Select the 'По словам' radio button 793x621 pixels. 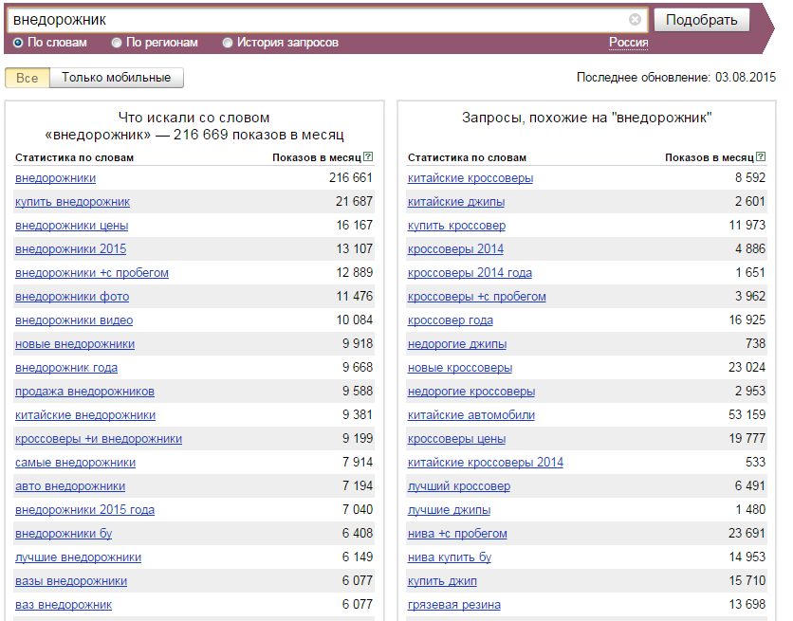[18, 43]
